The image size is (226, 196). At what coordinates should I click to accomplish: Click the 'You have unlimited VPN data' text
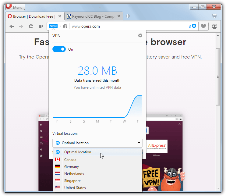(97, 87)
